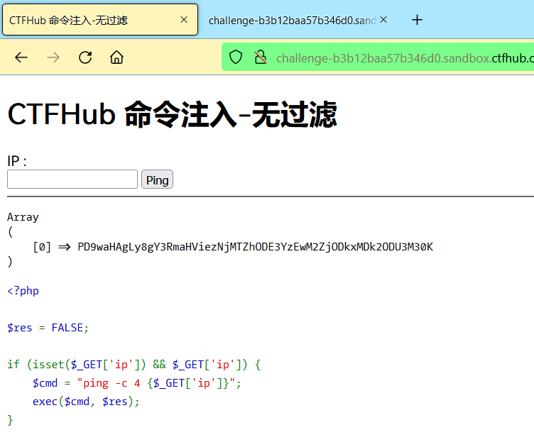Switch to the CTFHub 命令注入-无过滤 tab
Viewport: 534px width, 442px height.
pos(100,20)
